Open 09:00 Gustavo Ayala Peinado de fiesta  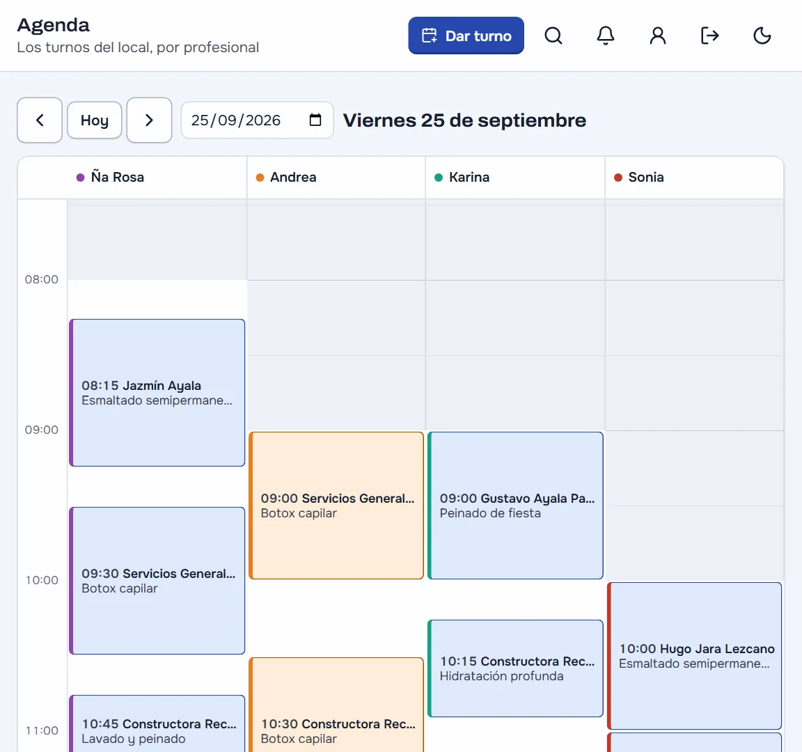(x=516, y=506)
